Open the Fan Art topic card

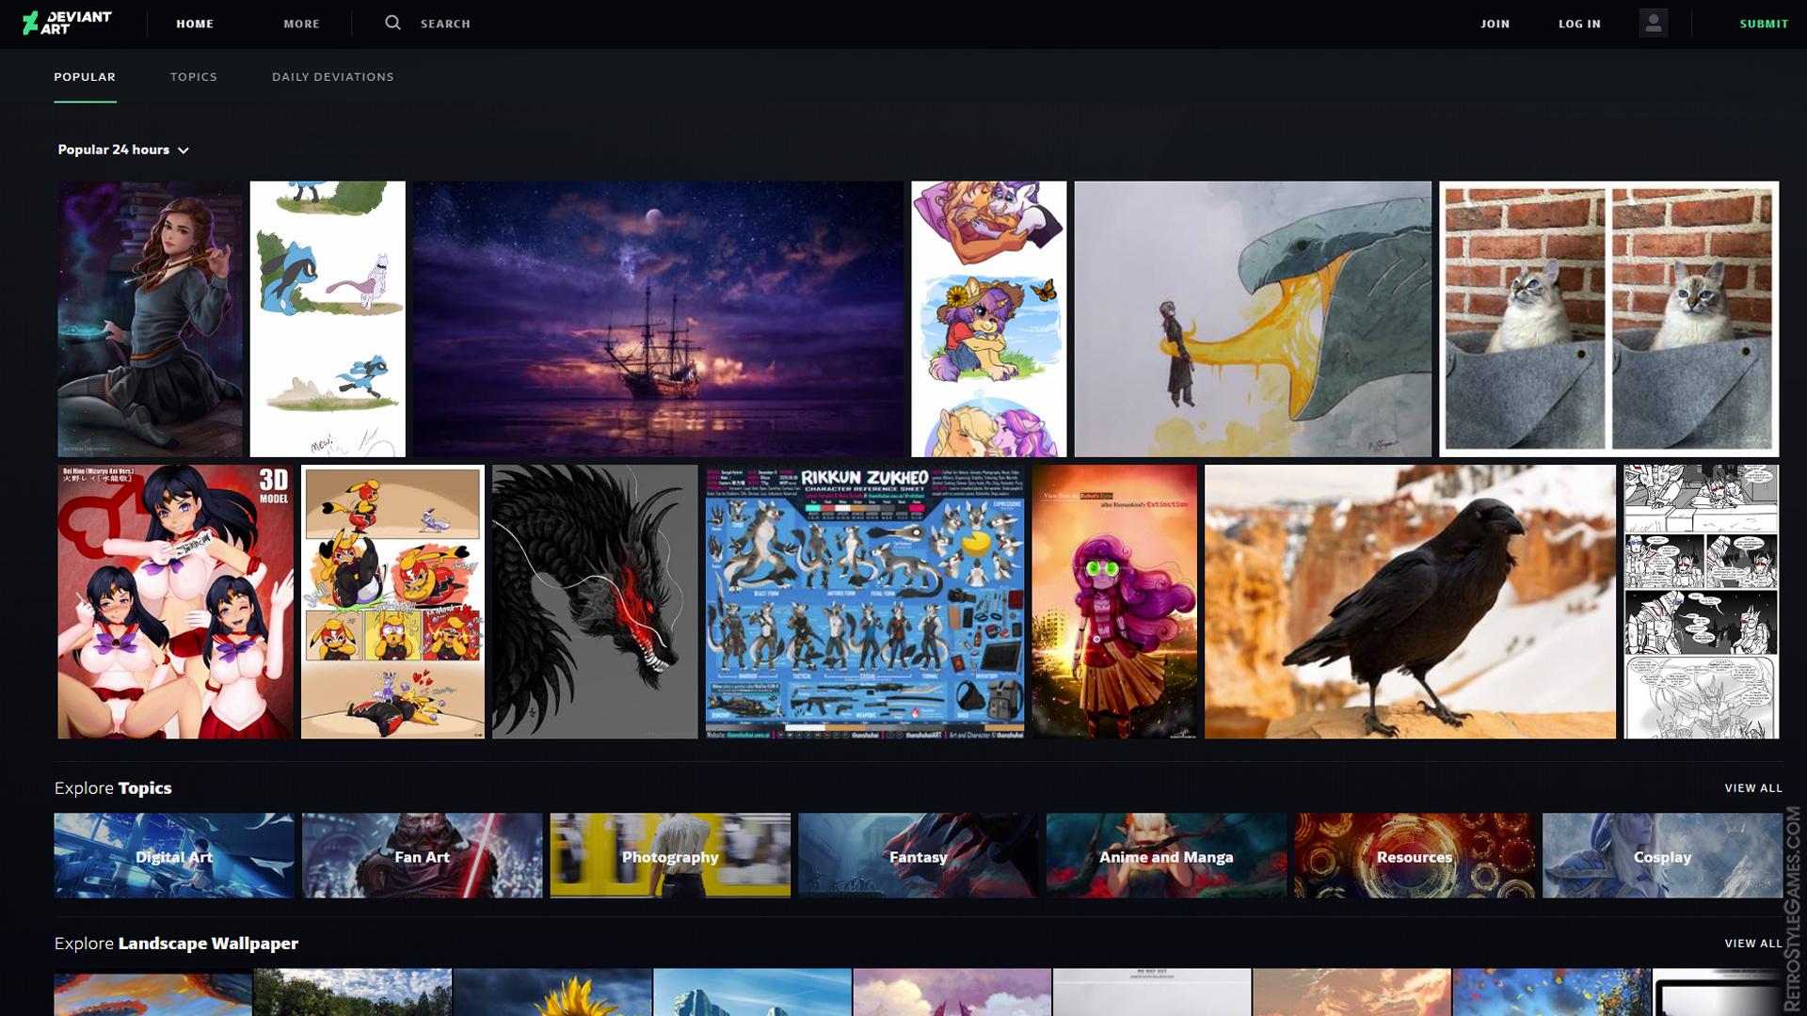click(x=423, y=855)
